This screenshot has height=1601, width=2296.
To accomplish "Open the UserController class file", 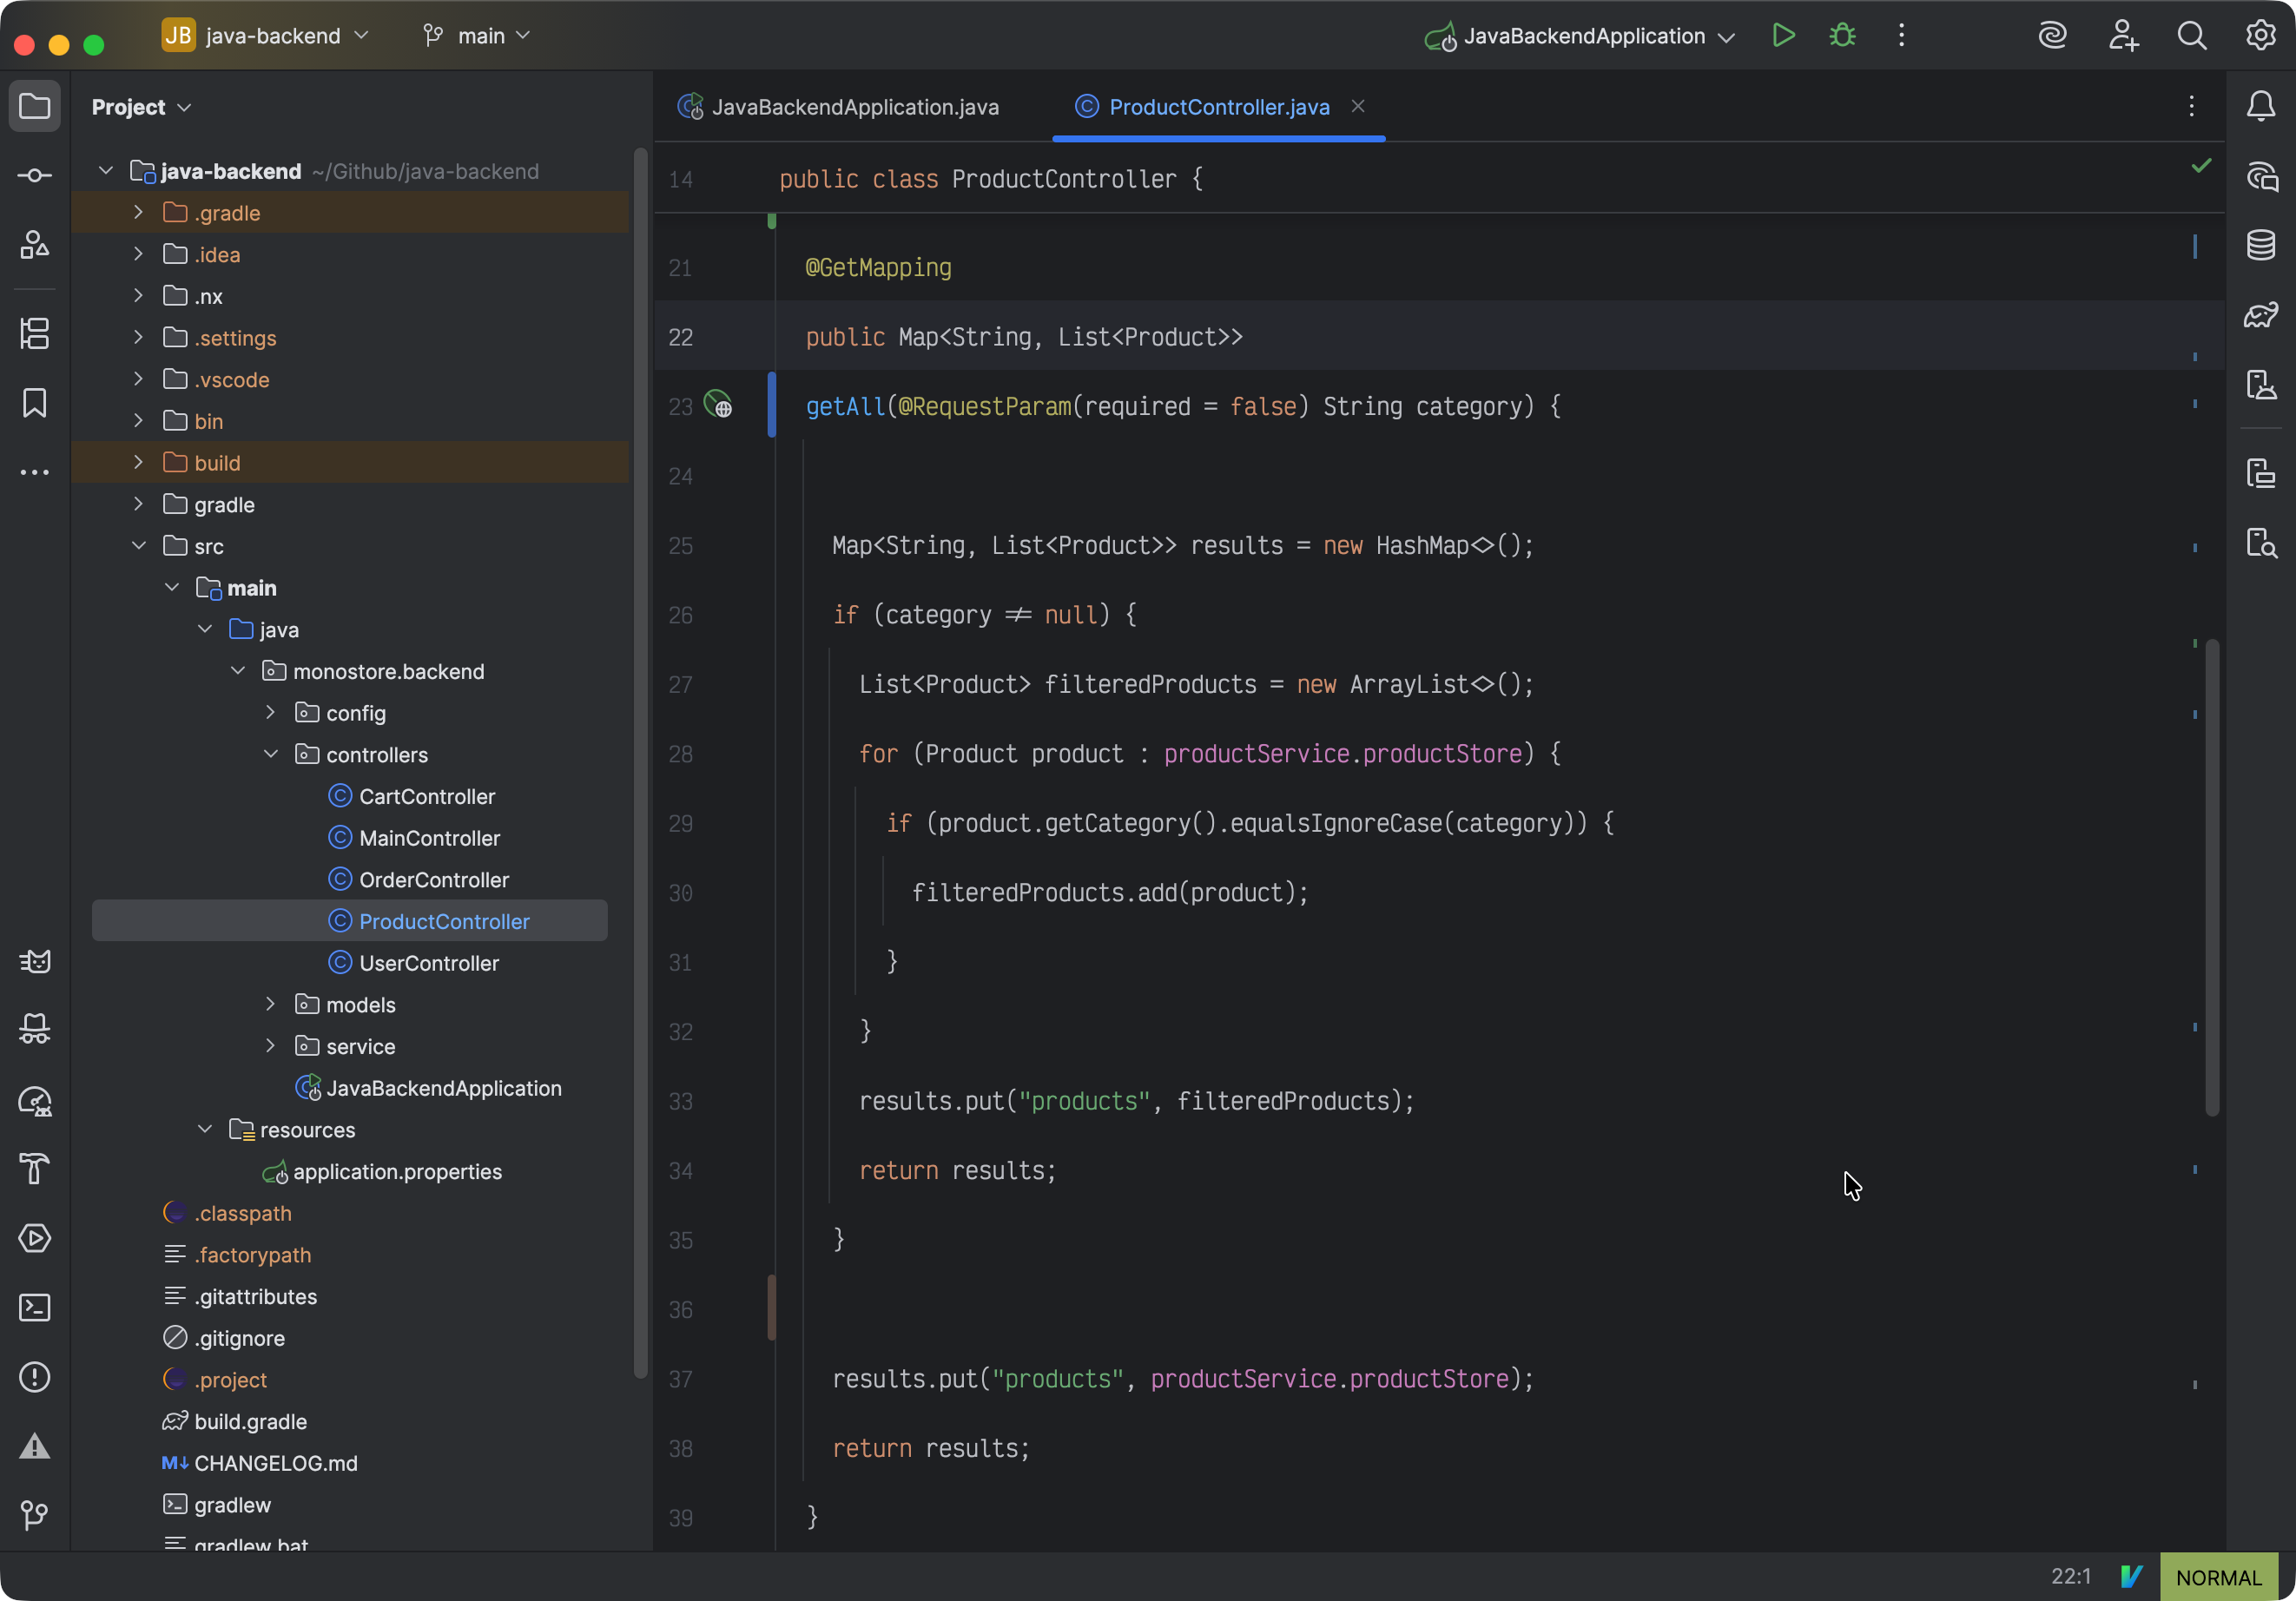I will coord(428,963).
